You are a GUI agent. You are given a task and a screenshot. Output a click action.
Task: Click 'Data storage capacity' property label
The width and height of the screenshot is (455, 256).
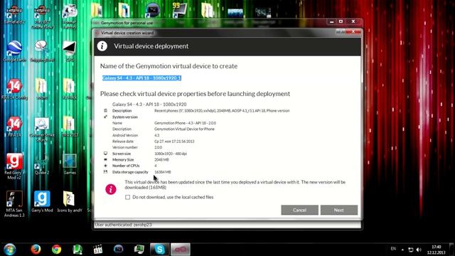[130, 172]
